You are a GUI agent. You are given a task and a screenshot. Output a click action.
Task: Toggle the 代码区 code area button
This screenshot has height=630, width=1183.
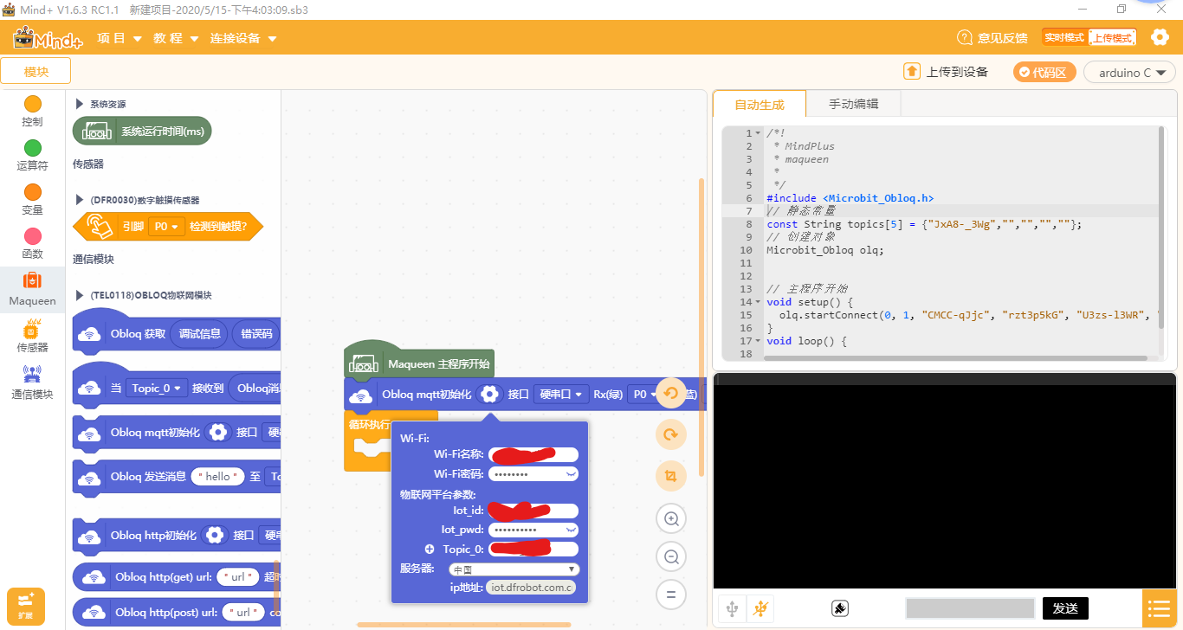coord(1044,72)
